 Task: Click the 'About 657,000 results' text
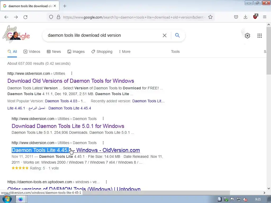(39, 63)
